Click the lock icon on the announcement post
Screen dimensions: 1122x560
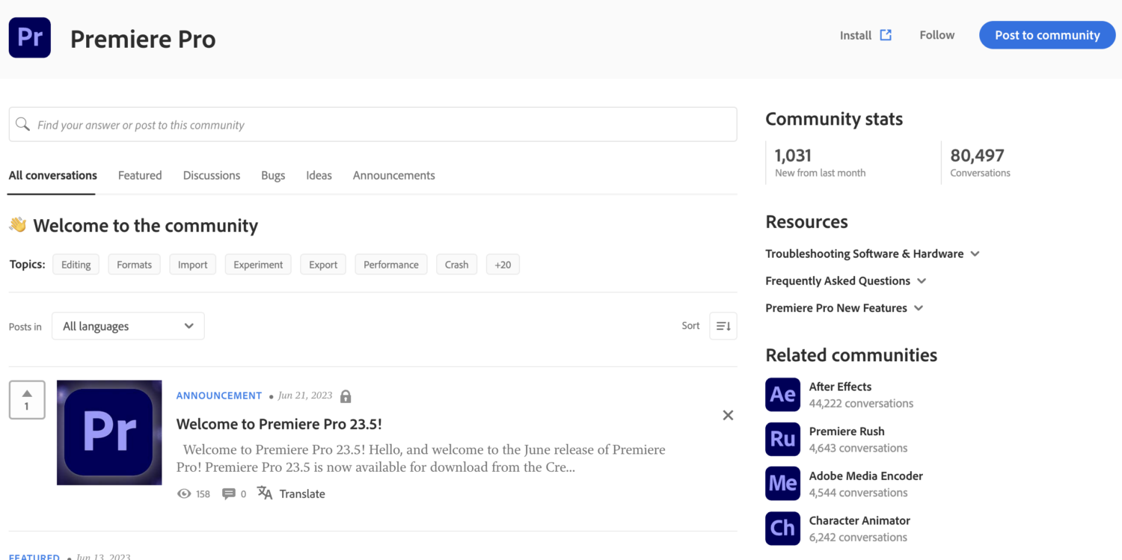(x=346, y=396)
